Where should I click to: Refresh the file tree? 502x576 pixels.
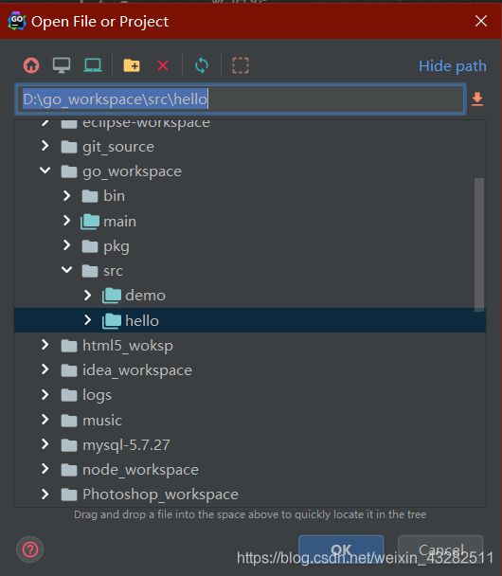(x=202, y=65)
